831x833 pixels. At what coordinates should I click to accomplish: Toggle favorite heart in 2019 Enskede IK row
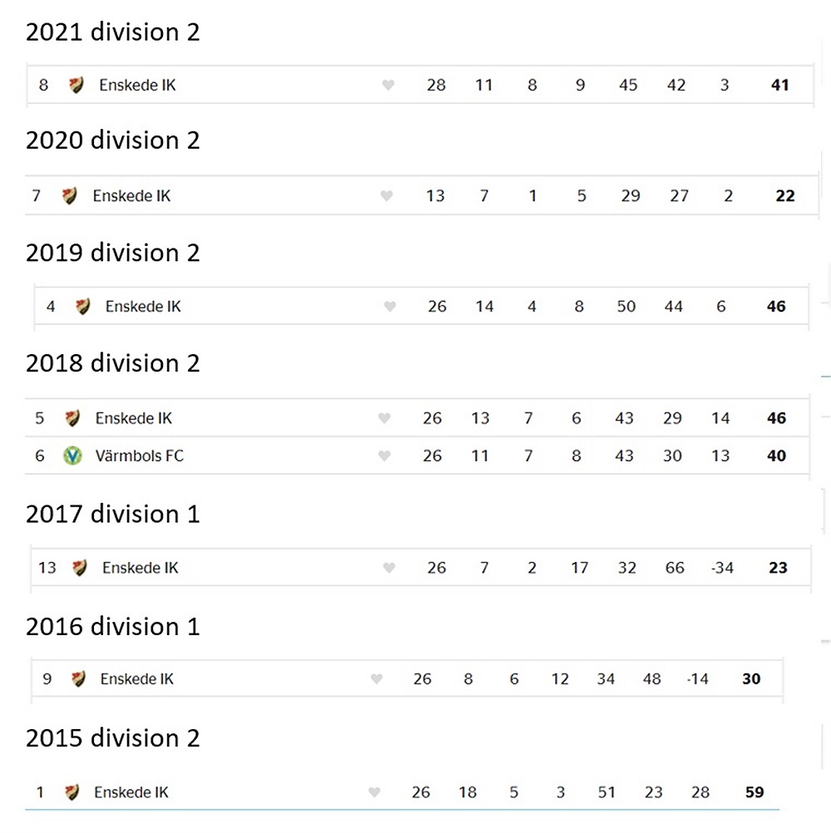390,307
